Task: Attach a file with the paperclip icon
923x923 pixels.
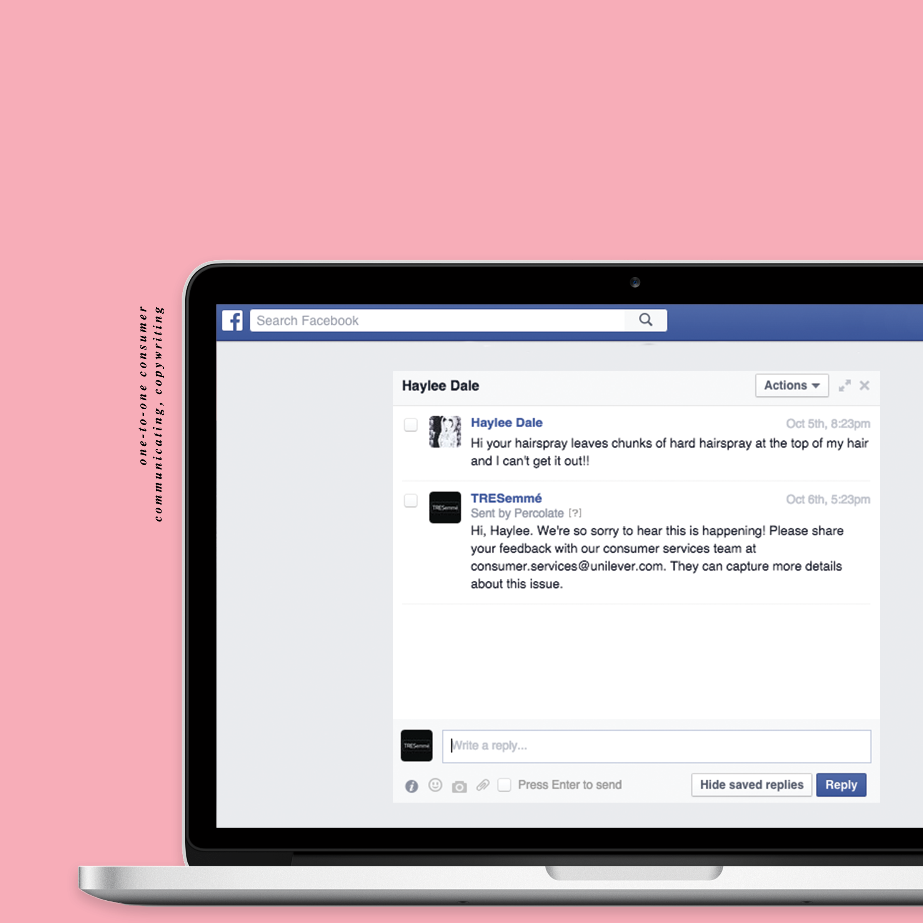Action: point(483,785)
